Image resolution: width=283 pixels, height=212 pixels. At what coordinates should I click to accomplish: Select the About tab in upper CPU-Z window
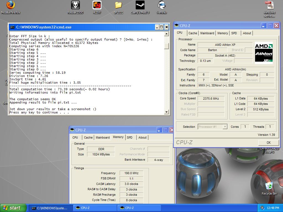click(247, 33)
